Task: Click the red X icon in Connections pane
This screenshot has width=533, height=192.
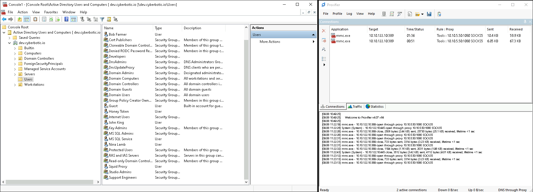Action: 324,31
